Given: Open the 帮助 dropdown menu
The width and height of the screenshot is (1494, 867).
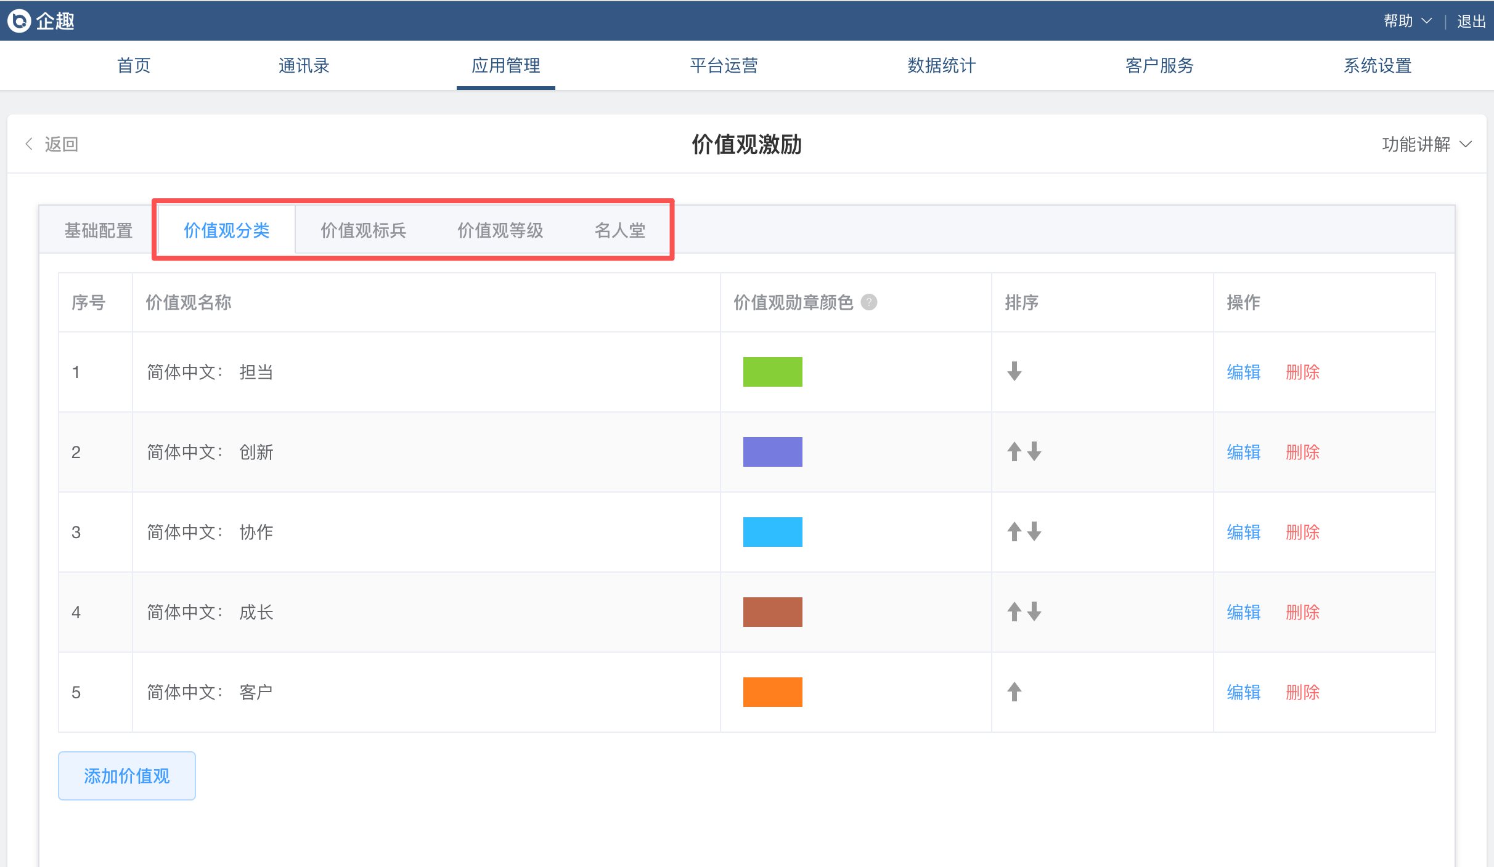Looking at the screenshot, I should point(1407,21).
